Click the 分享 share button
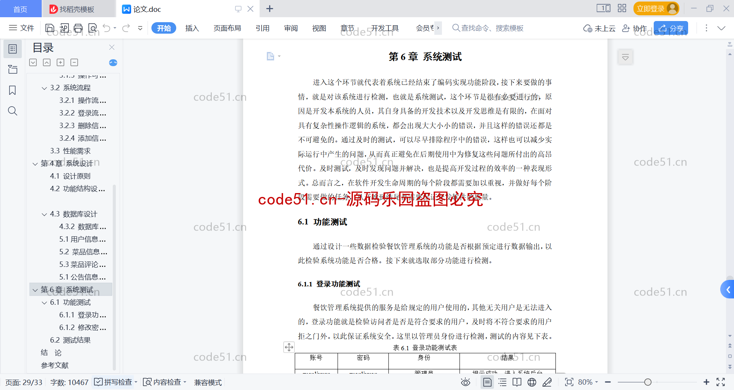This screenshot has height=390, width=734. click(671, 28)
